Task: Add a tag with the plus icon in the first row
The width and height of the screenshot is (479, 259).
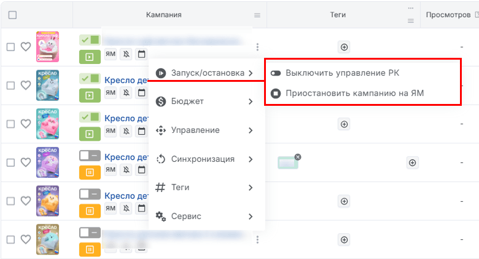Action: [x=345, y=47]
